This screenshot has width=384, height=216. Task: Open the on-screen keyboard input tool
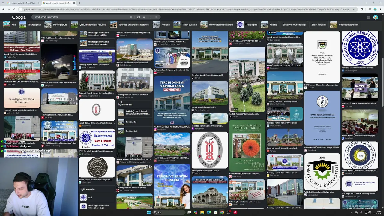tap(138, 17)
